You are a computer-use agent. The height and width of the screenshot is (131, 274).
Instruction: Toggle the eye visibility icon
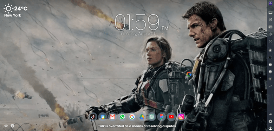coord(6,126)
